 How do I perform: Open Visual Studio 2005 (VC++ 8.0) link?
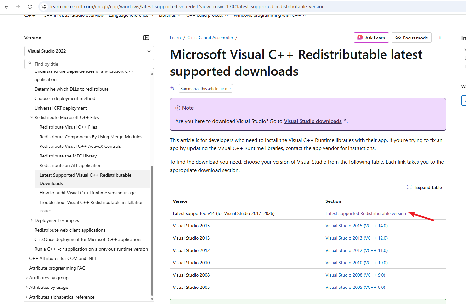coord(355,287)
